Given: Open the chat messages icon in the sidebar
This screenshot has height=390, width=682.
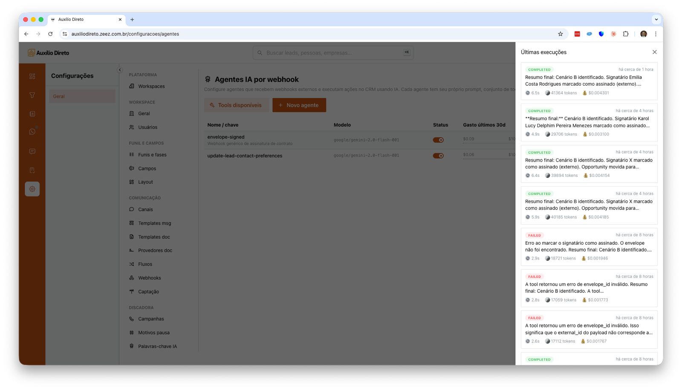Looking at the screenshot, I should pos(32,151).
